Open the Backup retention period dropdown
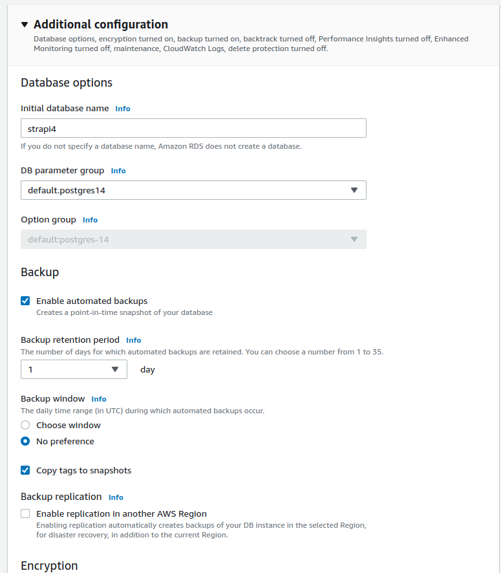501x573 pixels. pos(73,369)
